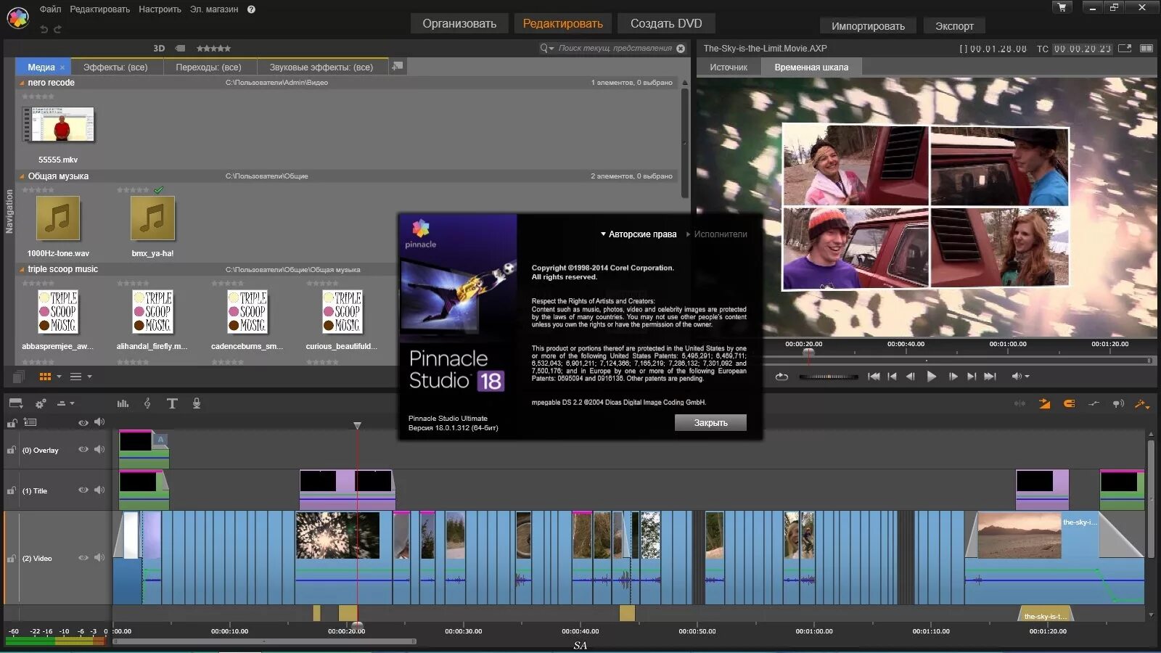The image size is (1161, 653).
Task: Switch to the Переходы: (все) tab
Action: point(208,67)
